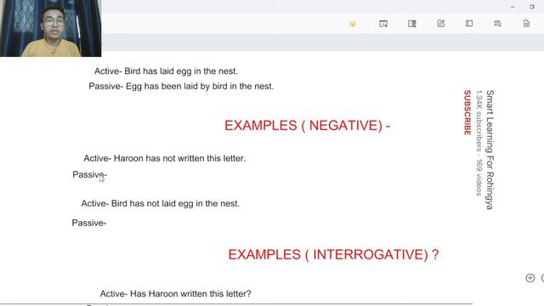This screenshot has width=544, height=306.
Task: Click the yellow premium diamond icon
Action: pyautogui.click(x=353, y=24)
